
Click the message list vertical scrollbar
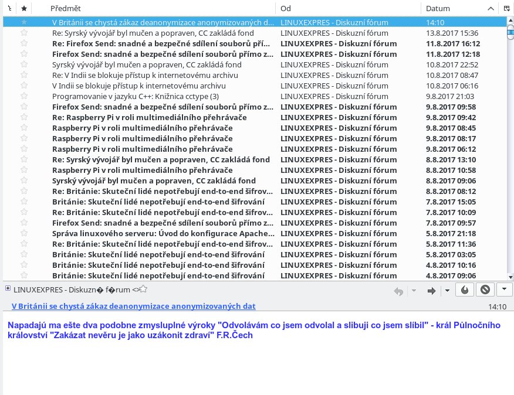510,147
